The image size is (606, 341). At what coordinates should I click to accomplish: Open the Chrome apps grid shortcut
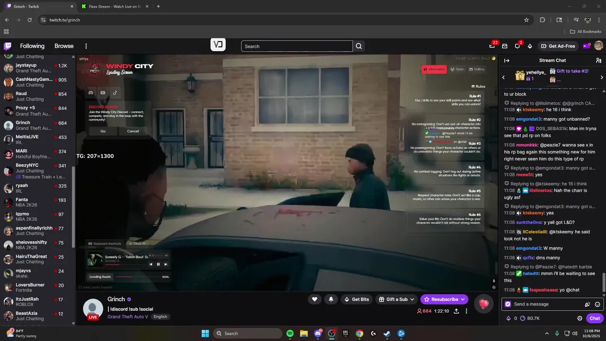coord(6,32)
